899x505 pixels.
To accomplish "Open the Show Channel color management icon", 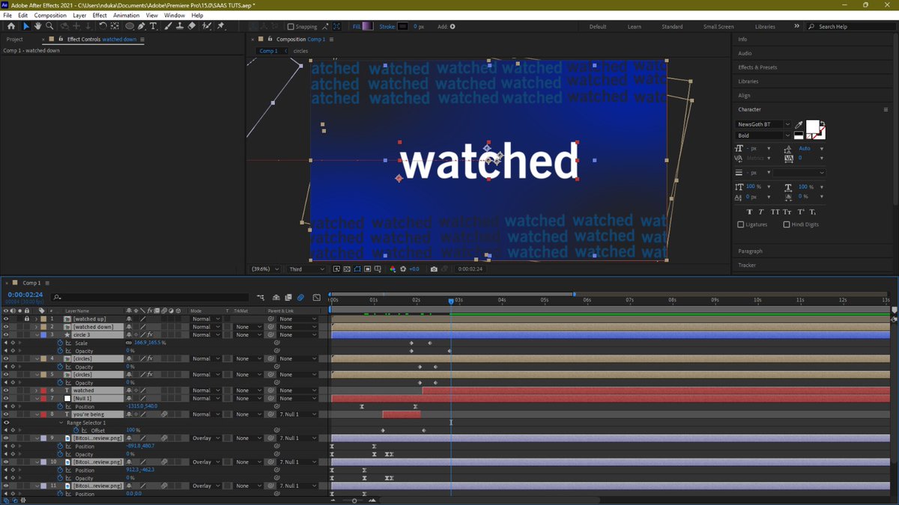I will pos(393,269).
